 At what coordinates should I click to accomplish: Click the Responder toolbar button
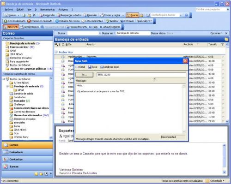47,15
